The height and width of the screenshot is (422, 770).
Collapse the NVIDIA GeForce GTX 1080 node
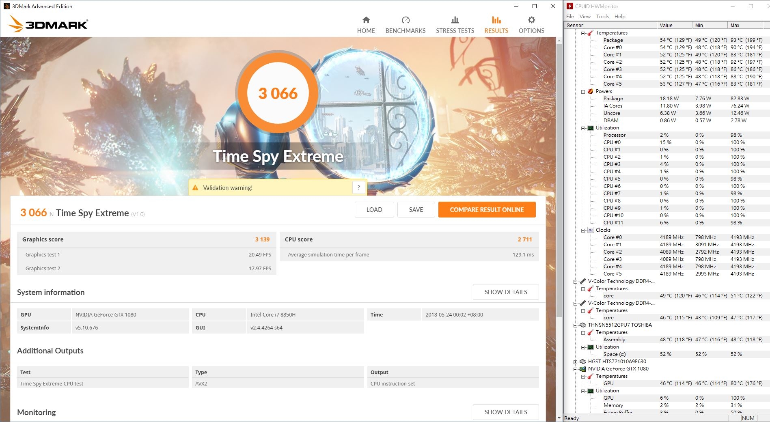click(x=576, y=369)
